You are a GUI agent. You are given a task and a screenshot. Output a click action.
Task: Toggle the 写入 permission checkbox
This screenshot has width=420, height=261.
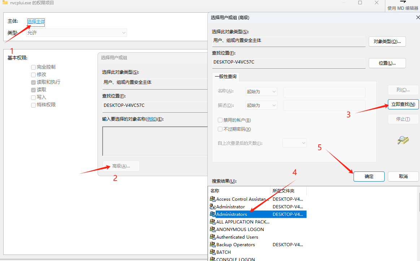click(x=34, y=97)
